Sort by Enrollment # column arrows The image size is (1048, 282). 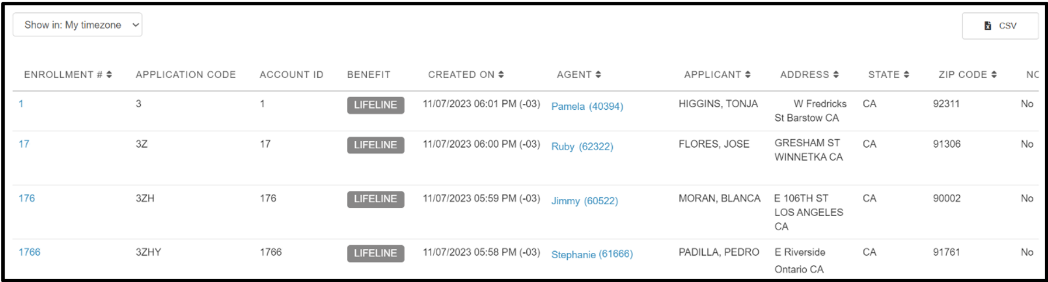[109, 75]
